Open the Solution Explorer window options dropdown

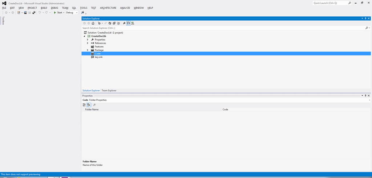[362, 18]
